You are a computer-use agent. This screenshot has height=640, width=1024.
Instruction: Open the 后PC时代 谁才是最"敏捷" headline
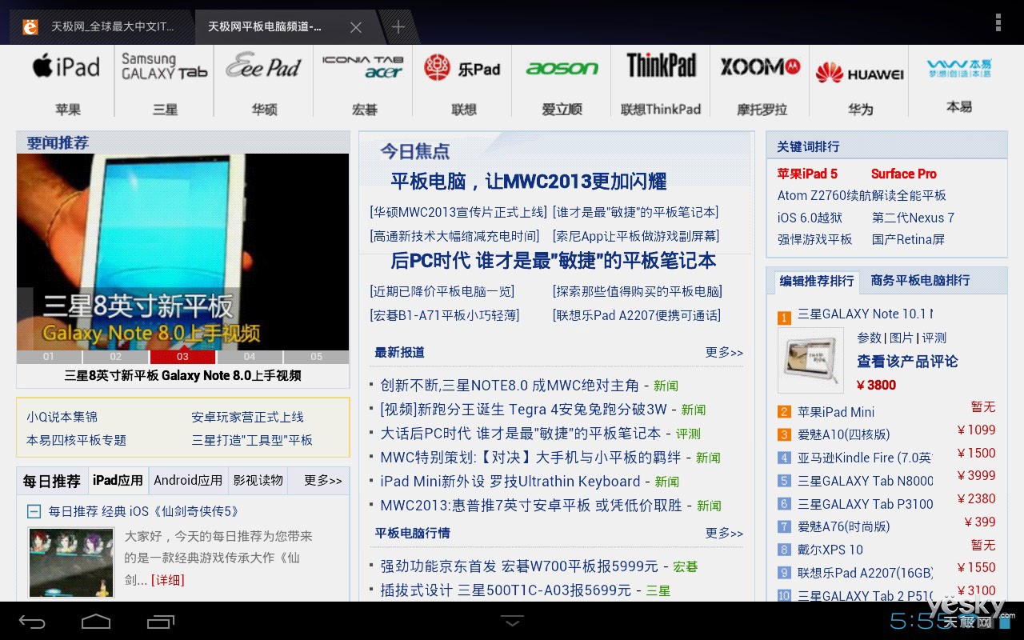click(x=553, y=261)
